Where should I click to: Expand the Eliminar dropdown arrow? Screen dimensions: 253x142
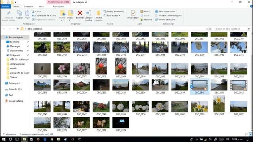click(80, 20)
